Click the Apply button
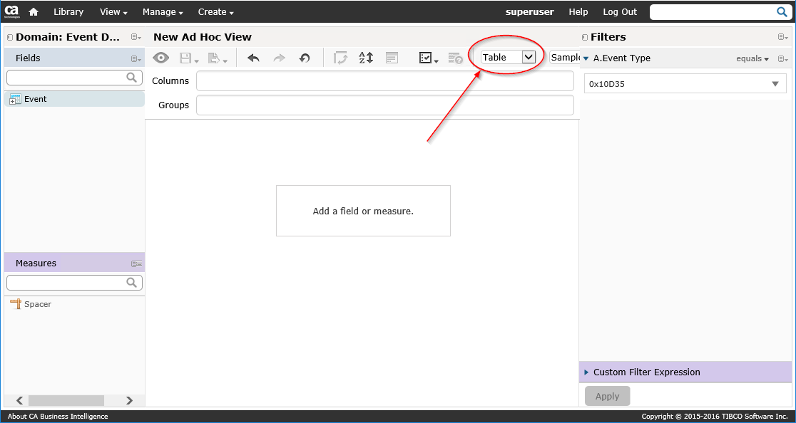Image resolution: width=796 pixels, height=423 pixels. (x=607, y=396)
